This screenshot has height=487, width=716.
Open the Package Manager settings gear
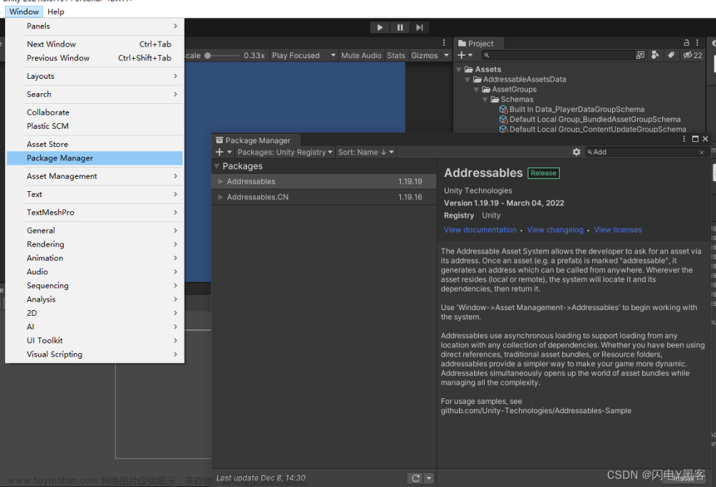click(576, 152)
